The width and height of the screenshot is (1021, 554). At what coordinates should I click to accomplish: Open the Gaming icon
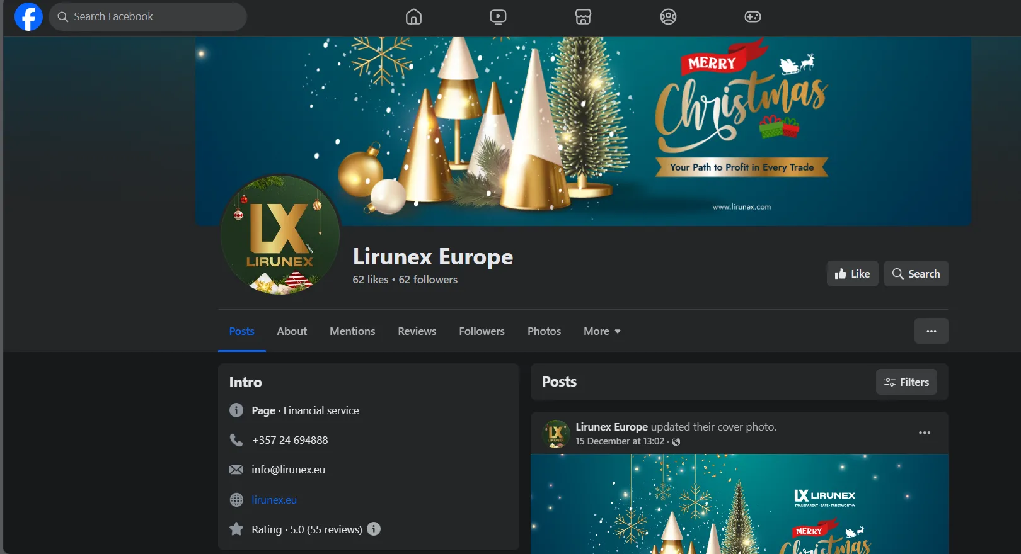(753, 16)
